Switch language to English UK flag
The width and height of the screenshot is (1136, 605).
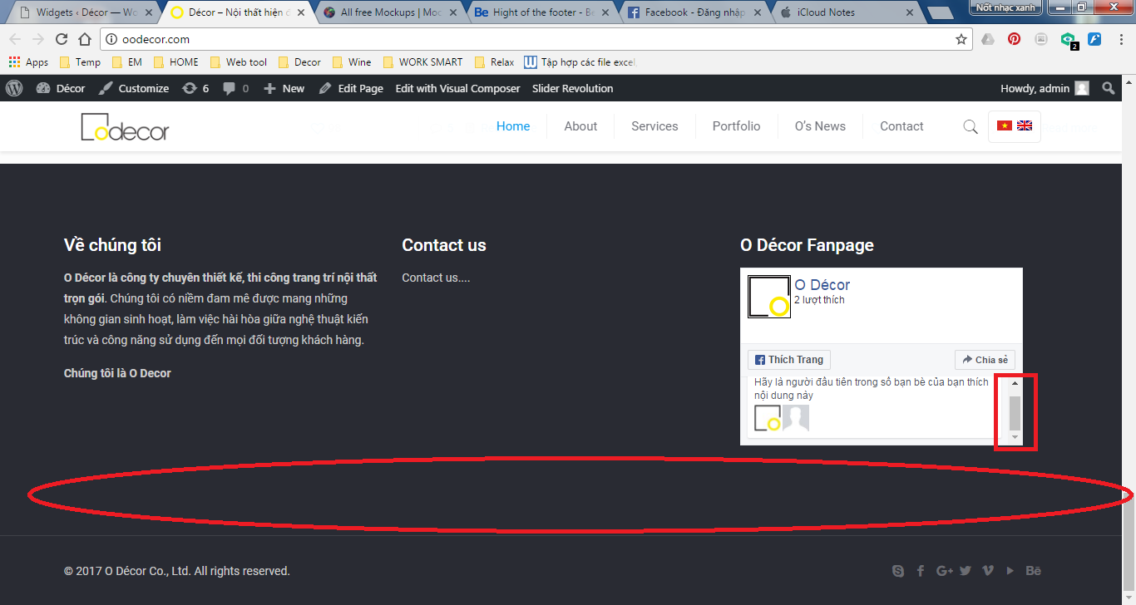coord(1025,125)
